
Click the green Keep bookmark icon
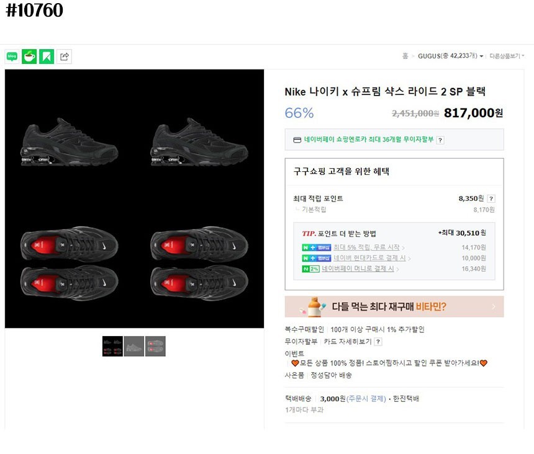click(x=47, y=56)
